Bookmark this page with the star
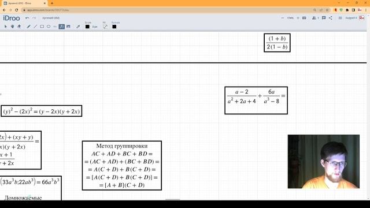The image size is (370, 208). [x=327, y=10]
